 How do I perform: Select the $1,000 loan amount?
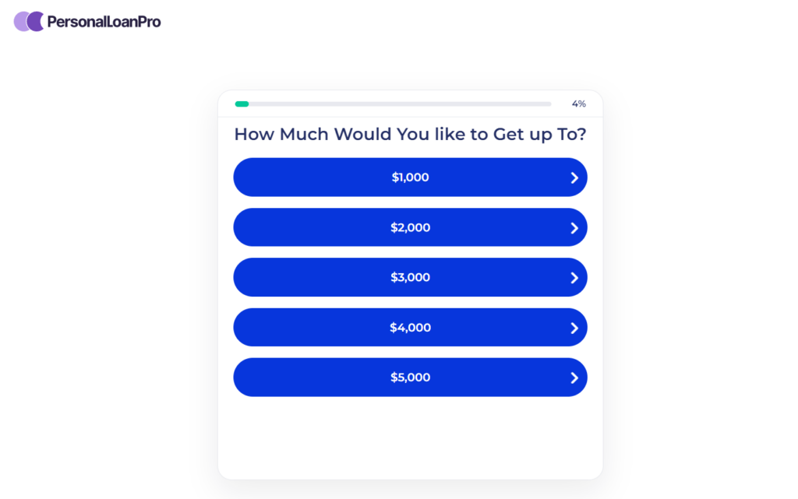coord(411,177)
